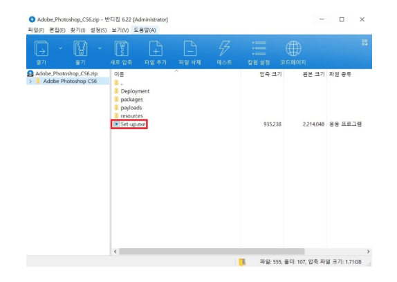
Task: Click the status bar file count text
Action: click(x=311, y=262)
